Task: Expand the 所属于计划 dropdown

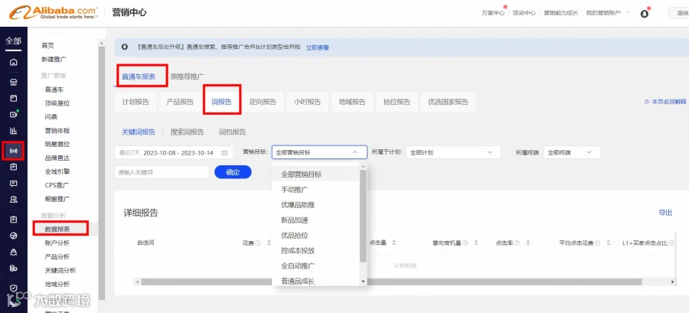Action: click(x=453, y=152)
